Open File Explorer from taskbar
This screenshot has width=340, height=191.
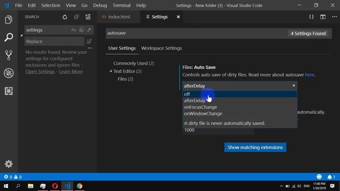31,186
